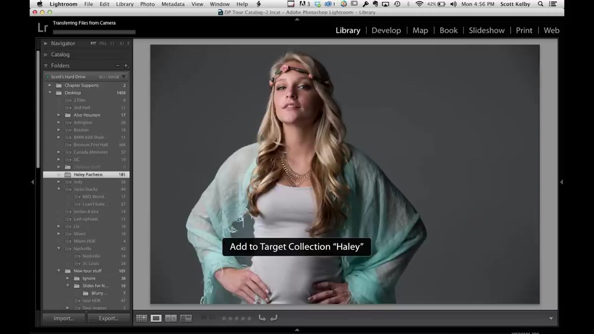Open the Book module
Viewport: 594px width, 334px height.
(x=448, y=30)
